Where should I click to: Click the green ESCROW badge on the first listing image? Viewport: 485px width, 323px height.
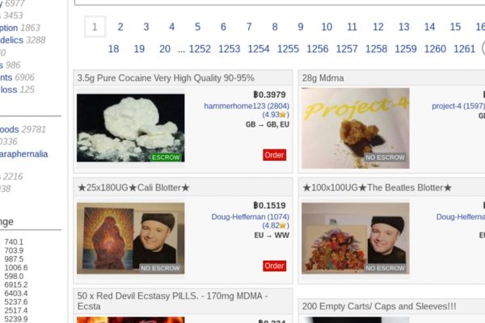(x=166, y=157)
